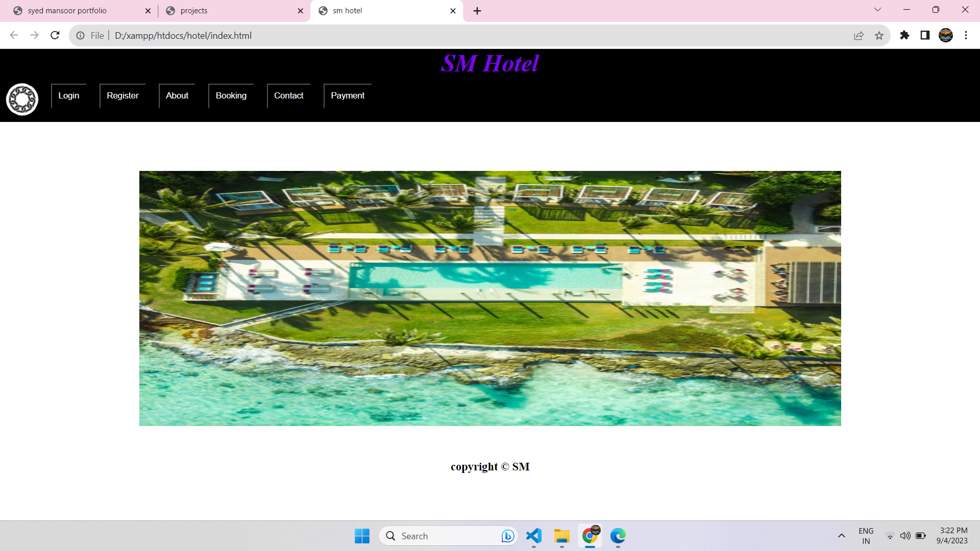This screenshot has height=551, width=980.
Task: Click the circular SM Hotel logo
Action: point(22,99)
